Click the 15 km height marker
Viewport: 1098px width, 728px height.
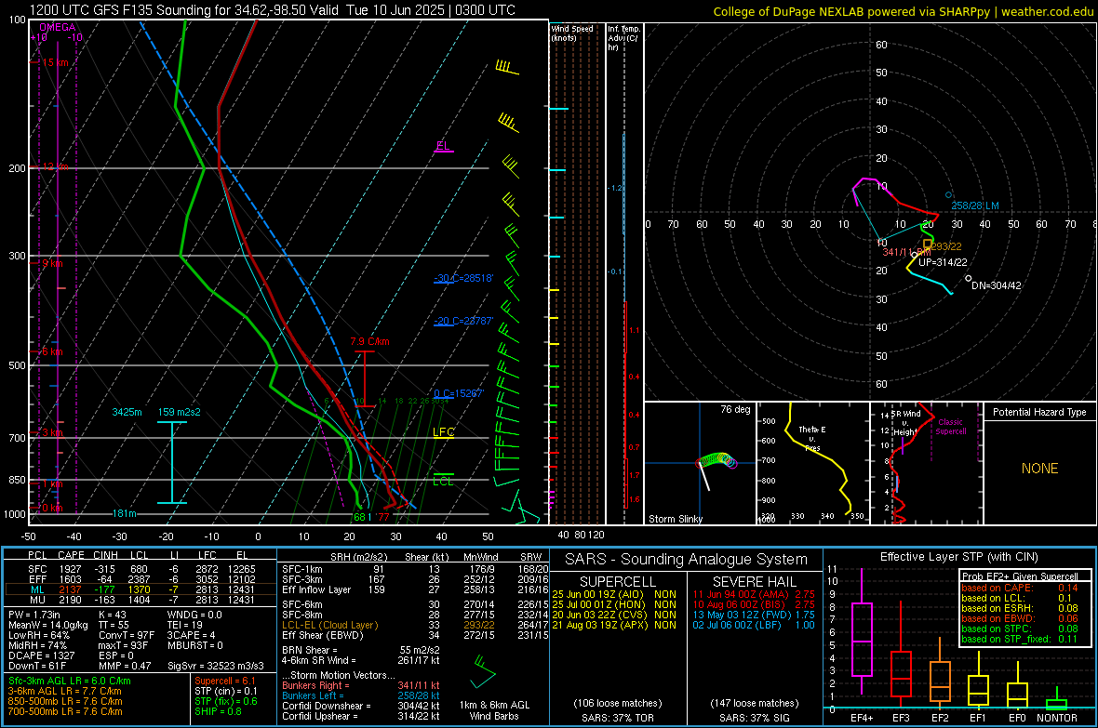pyautogui.click(x=55, y=62)
